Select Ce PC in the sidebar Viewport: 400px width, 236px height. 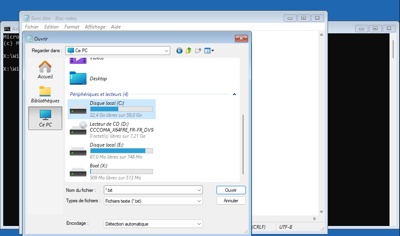pos(45,118)
